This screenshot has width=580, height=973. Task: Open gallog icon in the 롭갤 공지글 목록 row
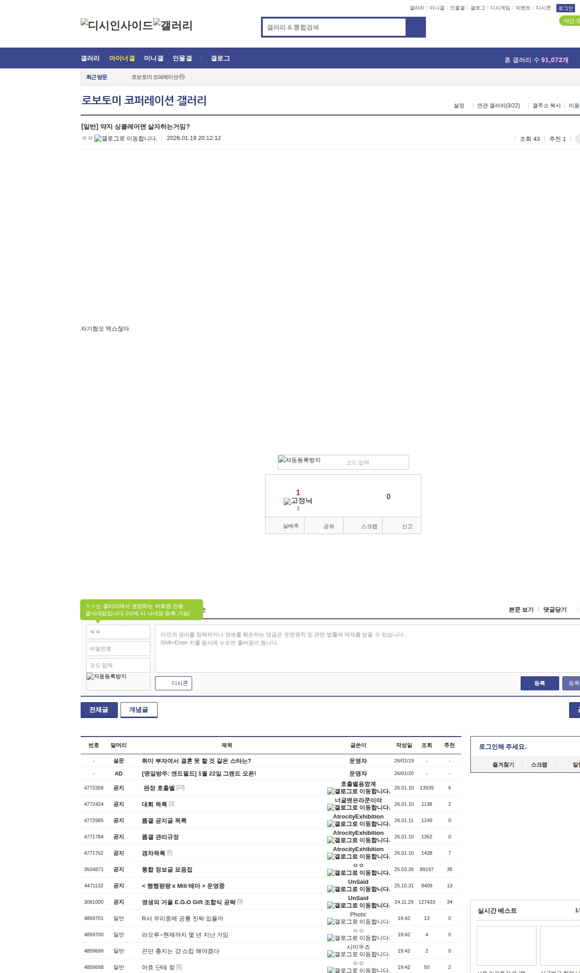click(359, 824)
